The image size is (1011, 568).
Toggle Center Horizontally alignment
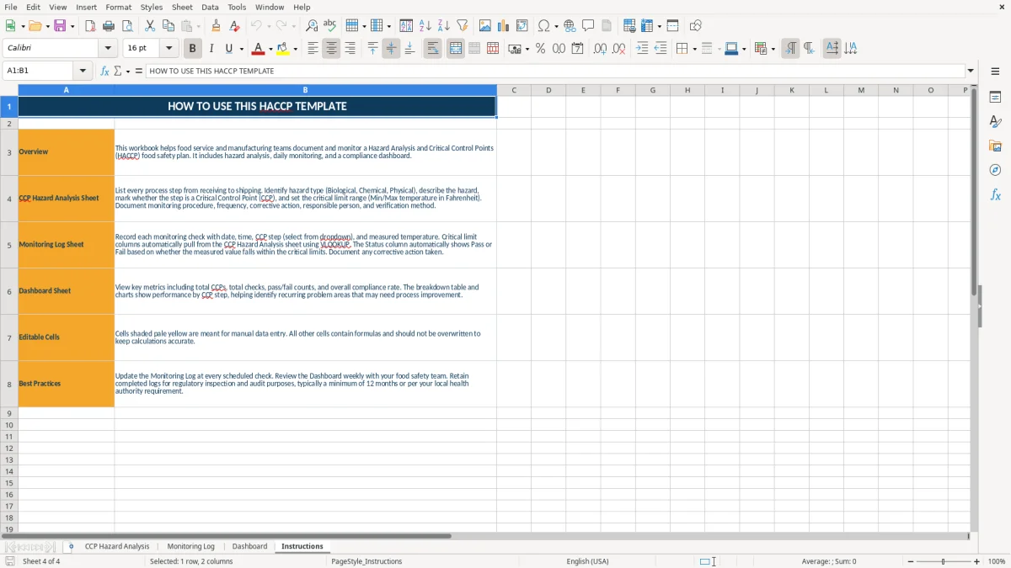click(x=331, y=49)
